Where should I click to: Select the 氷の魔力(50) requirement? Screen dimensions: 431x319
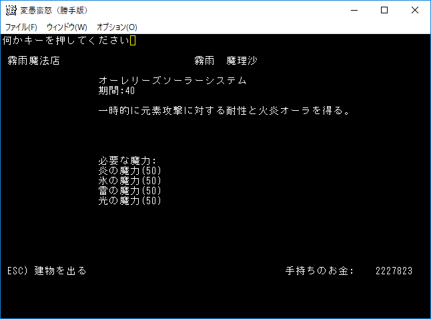[129, 181]
